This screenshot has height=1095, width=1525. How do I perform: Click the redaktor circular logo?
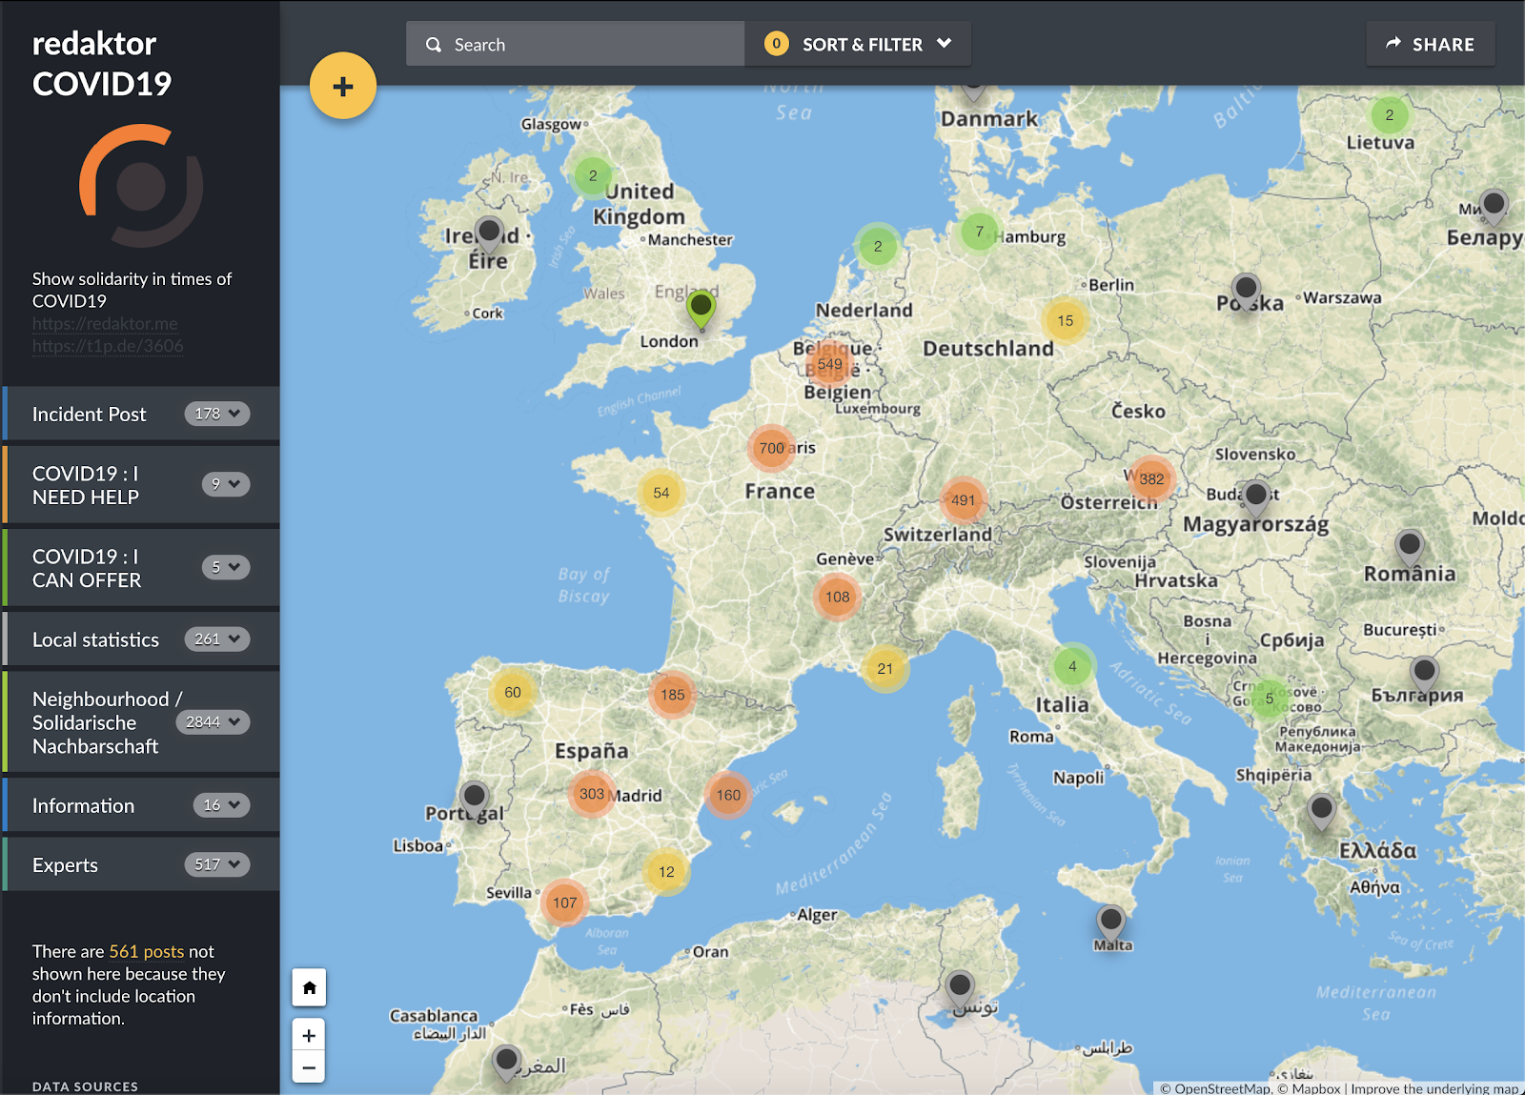(141, 186)
